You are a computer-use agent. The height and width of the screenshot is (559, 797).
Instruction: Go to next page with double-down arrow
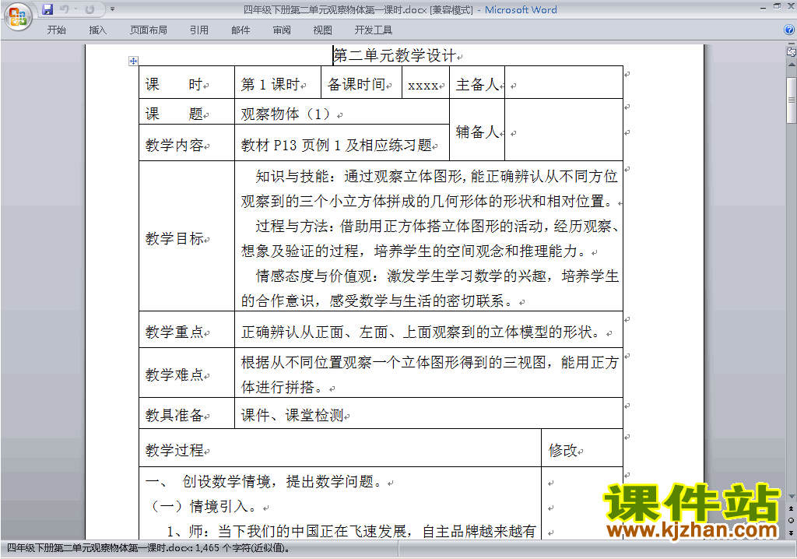(791, 533)
